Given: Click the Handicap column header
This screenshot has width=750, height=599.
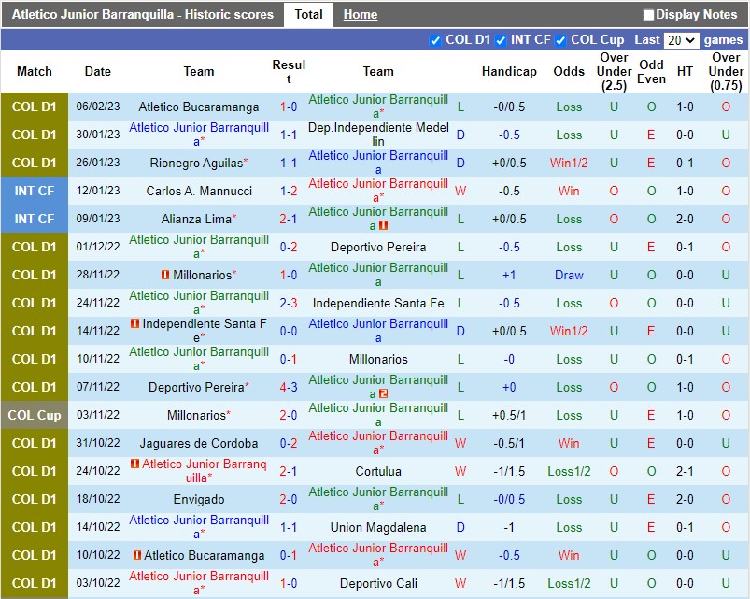Looking at the screenshot, I should click(509, 71).
